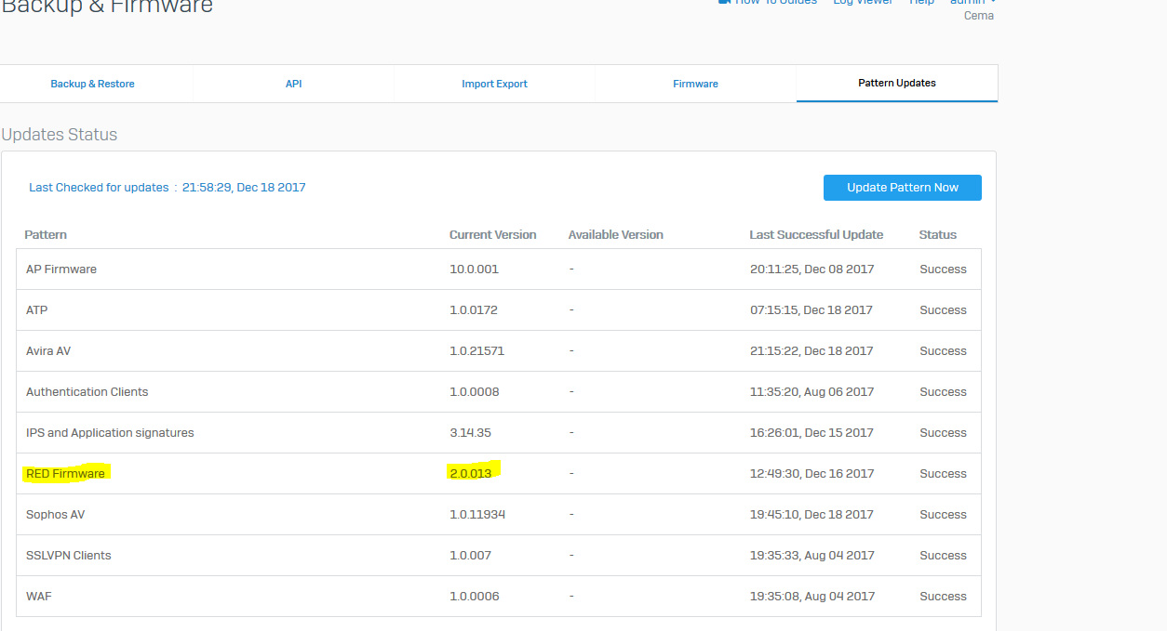Click IPS signatures version 3.14.35
This screenshot has width=1167, height=631.
471,433
